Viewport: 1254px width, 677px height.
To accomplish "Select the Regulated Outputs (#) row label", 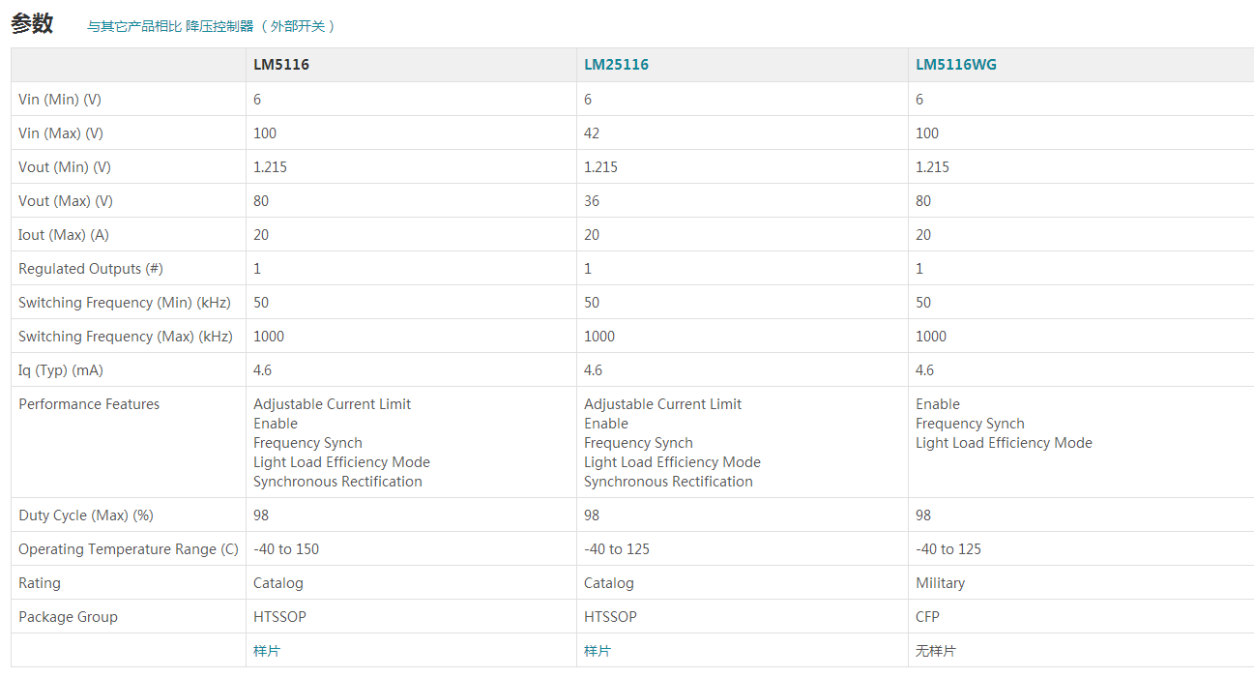I will click(x=91, y=269).
